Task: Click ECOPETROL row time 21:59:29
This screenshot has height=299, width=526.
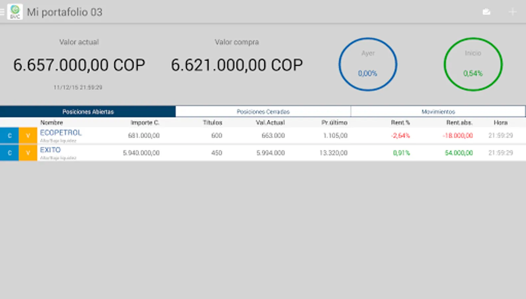Action: (501, 136)
